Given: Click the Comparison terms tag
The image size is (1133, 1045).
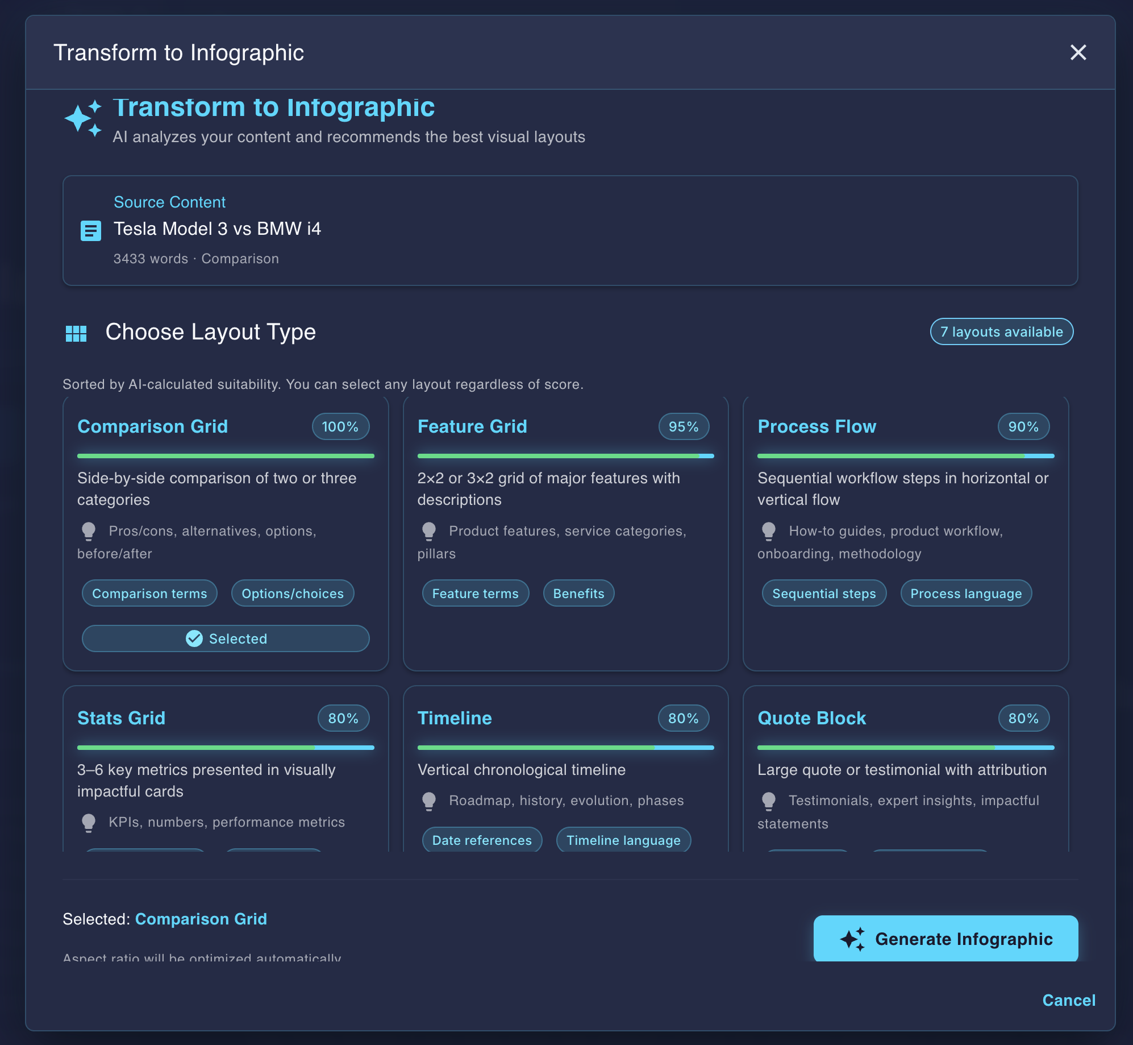Looking at the screenshot, I should pos(149,593).
